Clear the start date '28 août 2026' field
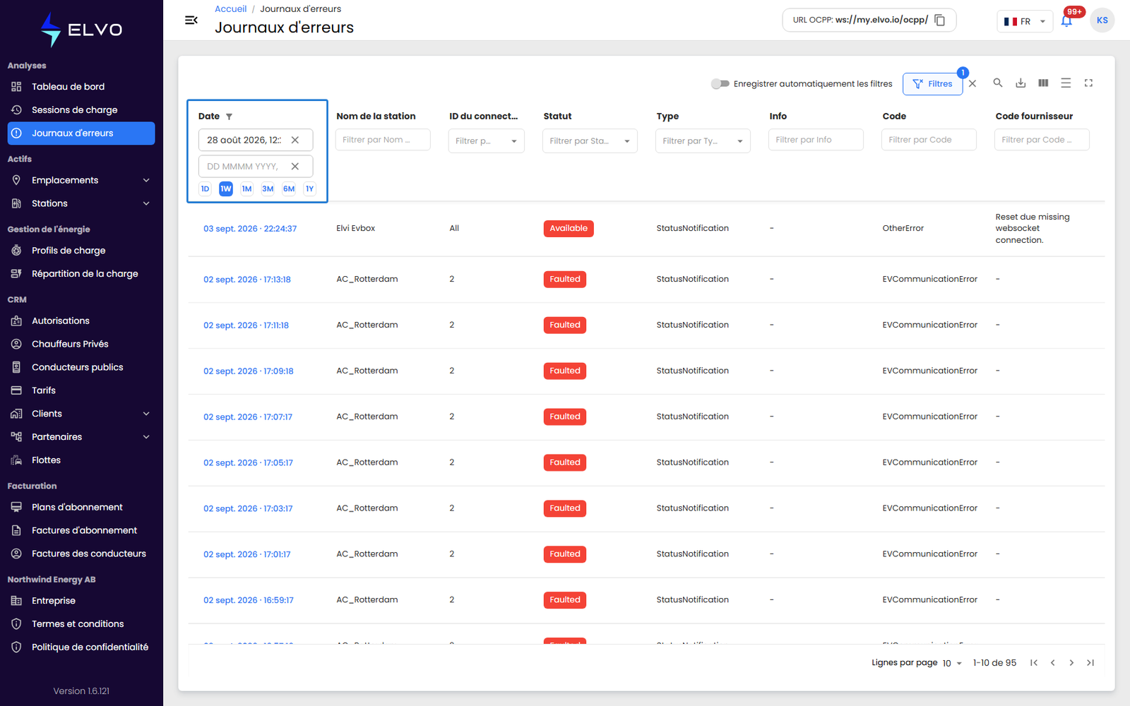This screenshot has width=1130, height=706. 295,140
